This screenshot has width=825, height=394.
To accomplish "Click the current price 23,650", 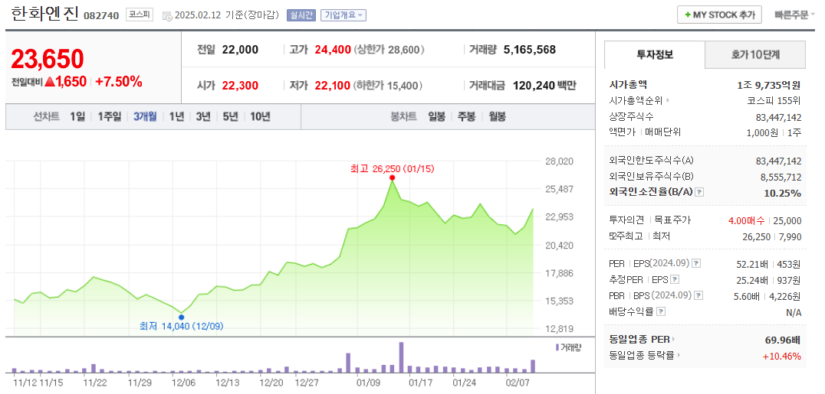I will pos(48,59).
